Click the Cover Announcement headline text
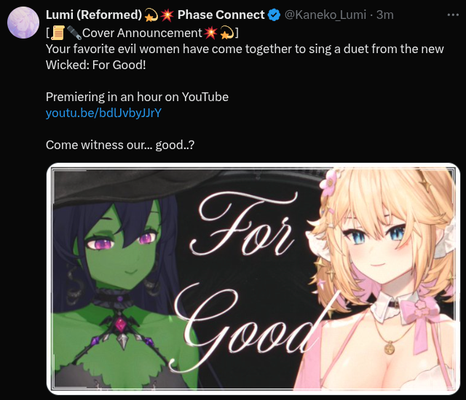Screen dimensions: 466x400 coord(142,33)
